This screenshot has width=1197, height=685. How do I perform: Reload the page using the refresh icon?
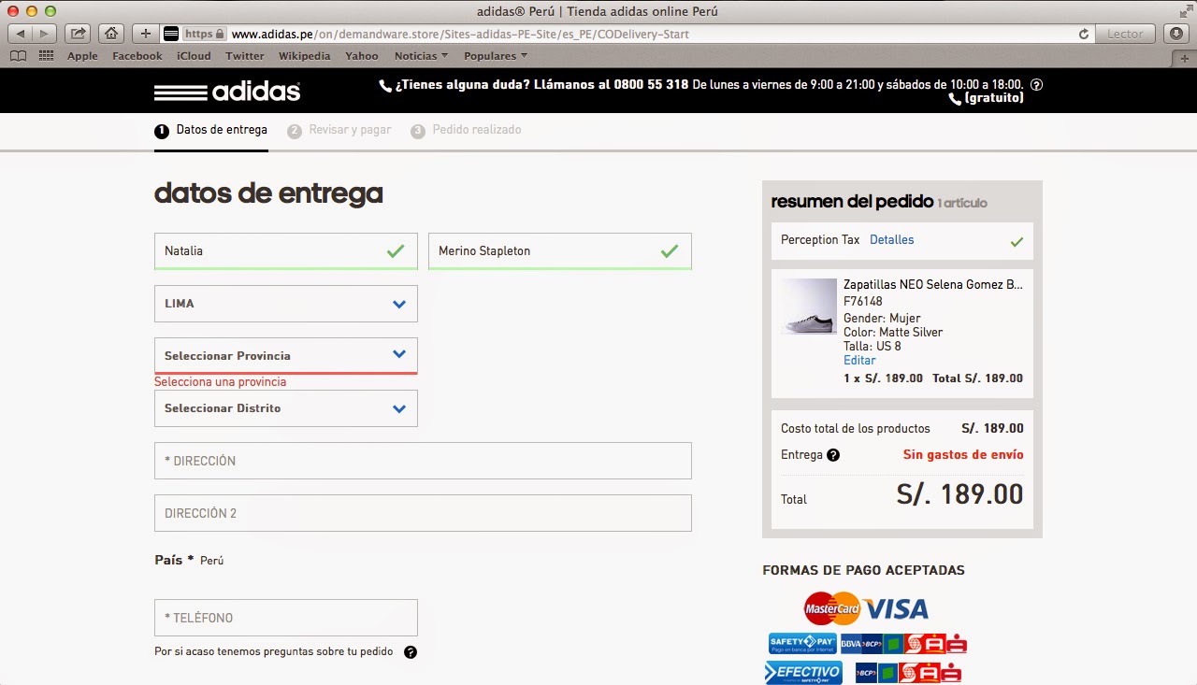pos(1084,34)
